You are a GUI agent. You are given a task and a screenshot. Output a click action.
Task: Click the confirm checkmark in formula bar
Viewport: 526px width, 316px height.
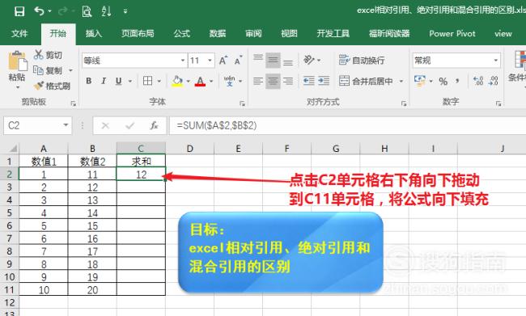pyautogui.click(x=129, y=125)
